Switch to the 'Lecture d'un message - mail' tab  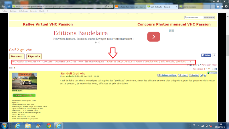(130, 7)
